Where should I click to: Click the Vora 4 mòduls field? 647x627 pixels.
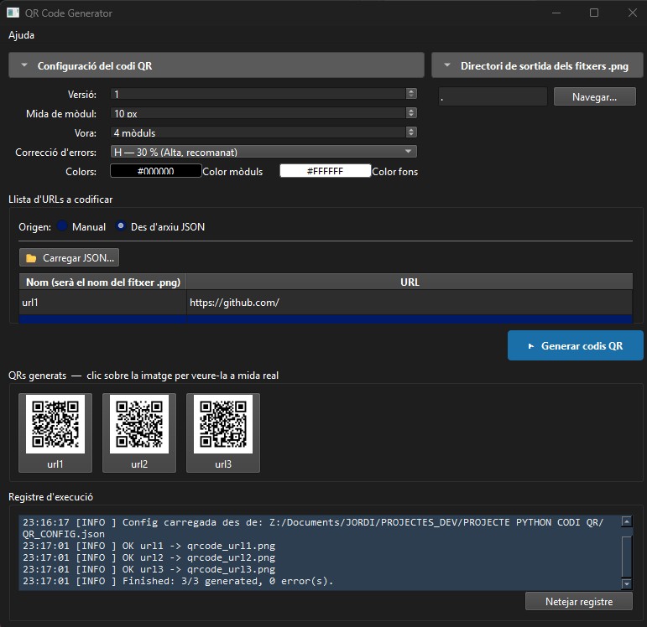pos(258,132)
